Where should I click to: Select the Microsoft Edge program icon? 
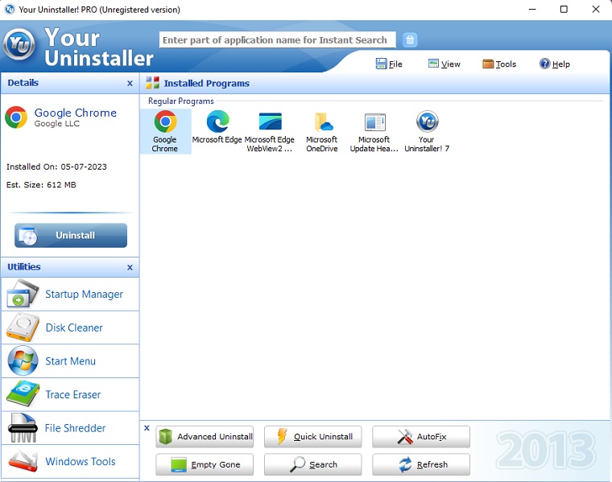[217, 122]
